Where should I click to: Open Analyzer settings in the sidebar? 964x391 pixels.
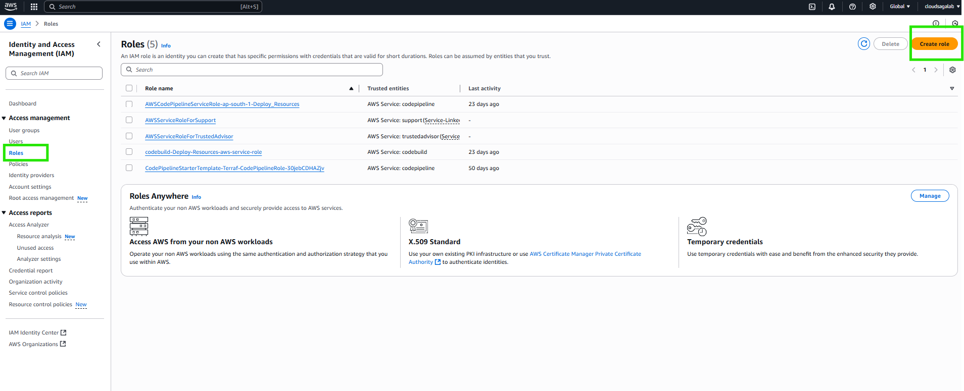pyautogui.click(x=39, y=259)
